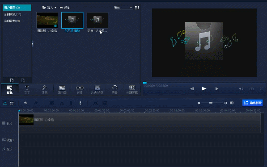Open the 所有 media filter dropdown
The width and height of the screenshot is (267, 167).
pos(123,8)
